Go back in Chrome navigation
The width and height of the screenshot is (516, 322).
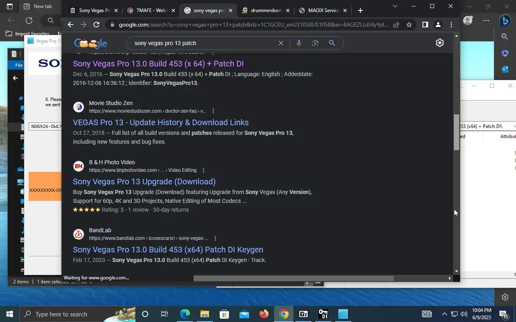point(71,25)
